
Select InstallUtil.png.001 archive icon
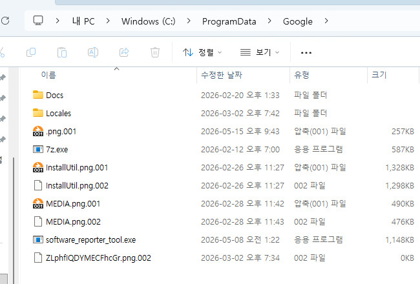[38, 167]
